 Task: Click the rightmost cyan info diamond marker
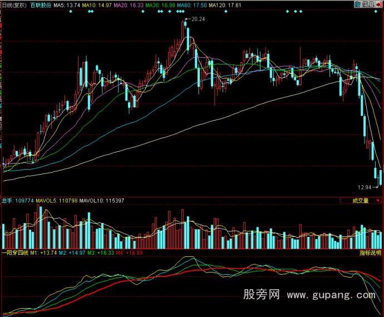click(376, 11)
